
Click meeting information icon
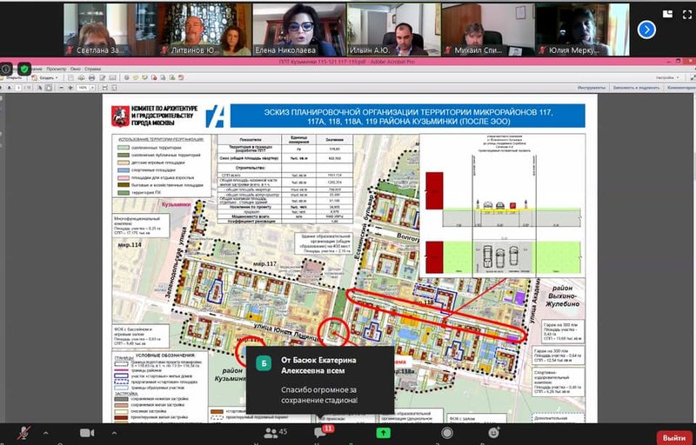click(6, 70)
